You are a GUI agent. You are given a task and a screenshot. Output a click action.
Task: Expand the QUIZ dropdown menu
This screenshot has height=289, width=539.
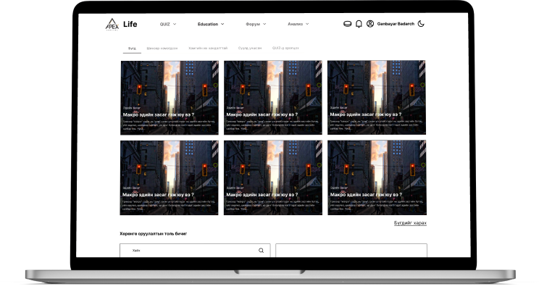coord(168,24)
